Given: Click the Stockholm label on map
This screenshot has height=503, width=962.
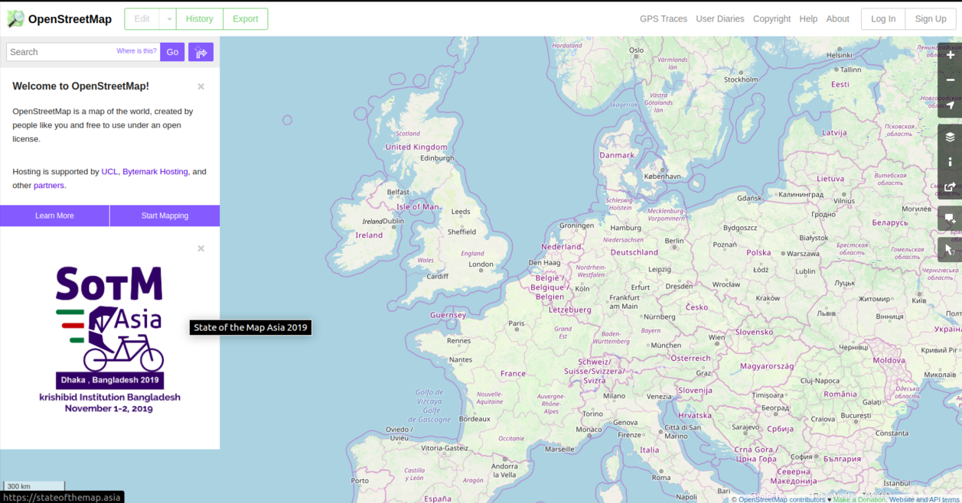Looking at the screenshot, I should click(x=741, y=80).
